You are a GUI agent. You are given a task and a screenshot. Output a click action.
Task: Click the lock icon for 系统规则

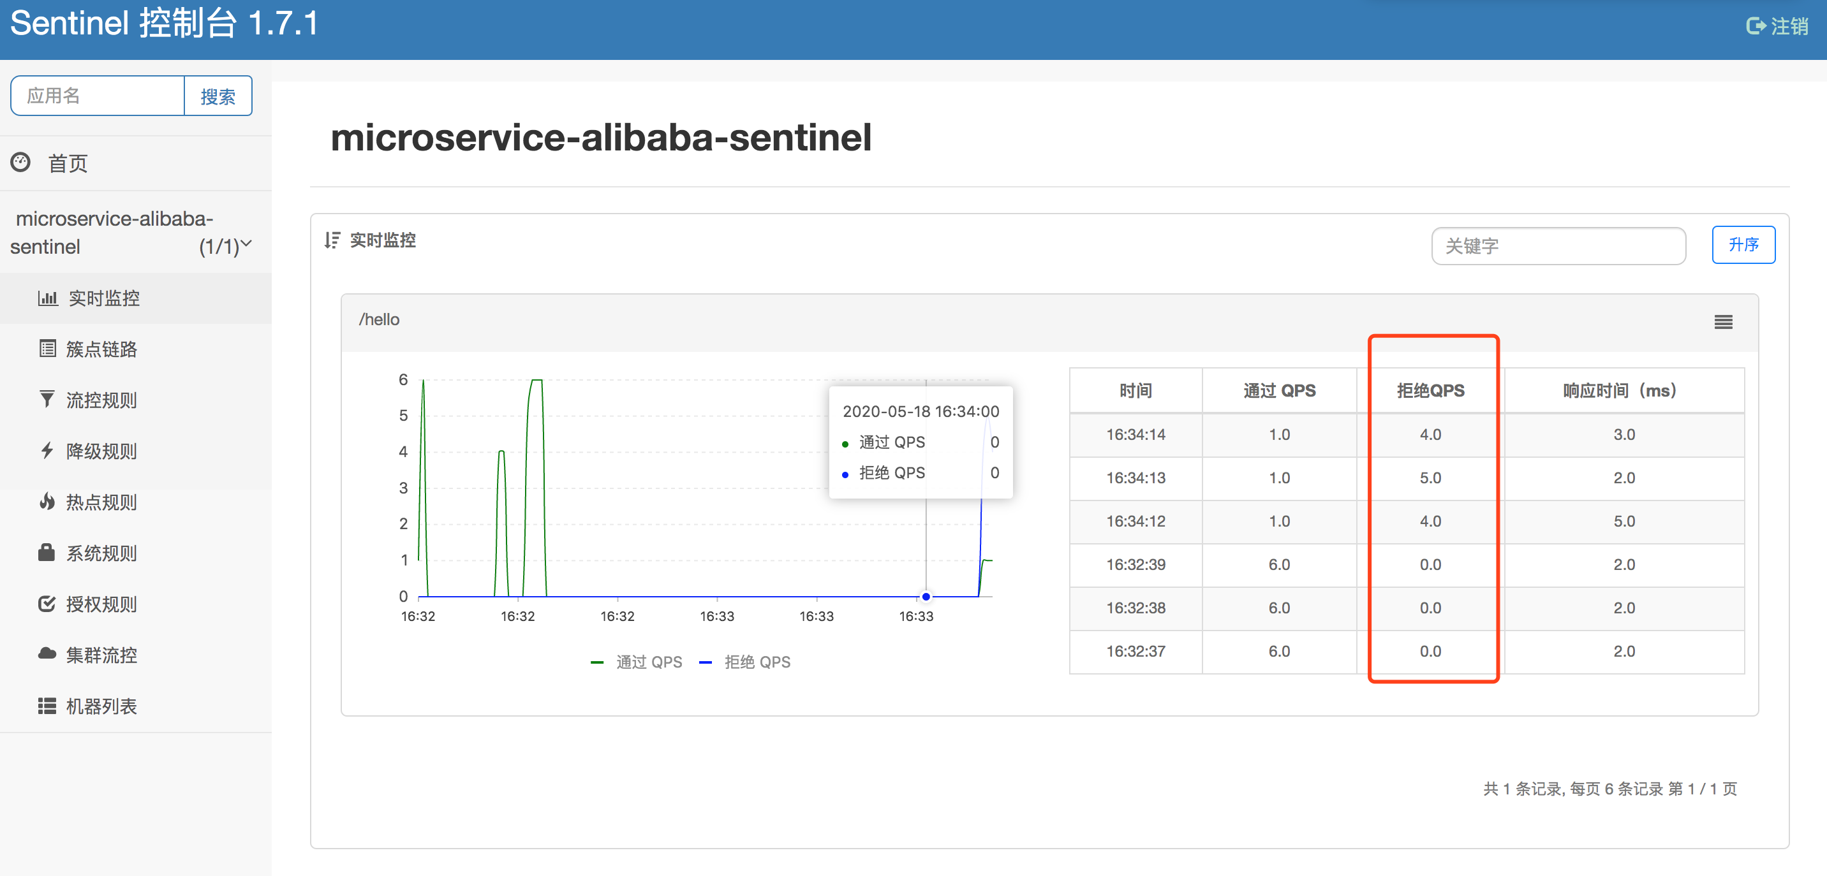tap(47, 553)
